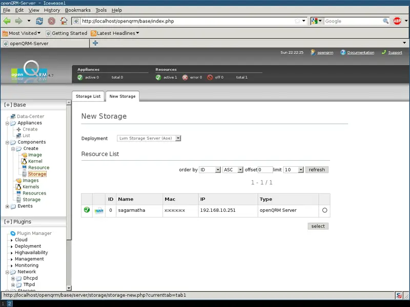
Task: Open Resource under Components Create
Action: point(39,168)
